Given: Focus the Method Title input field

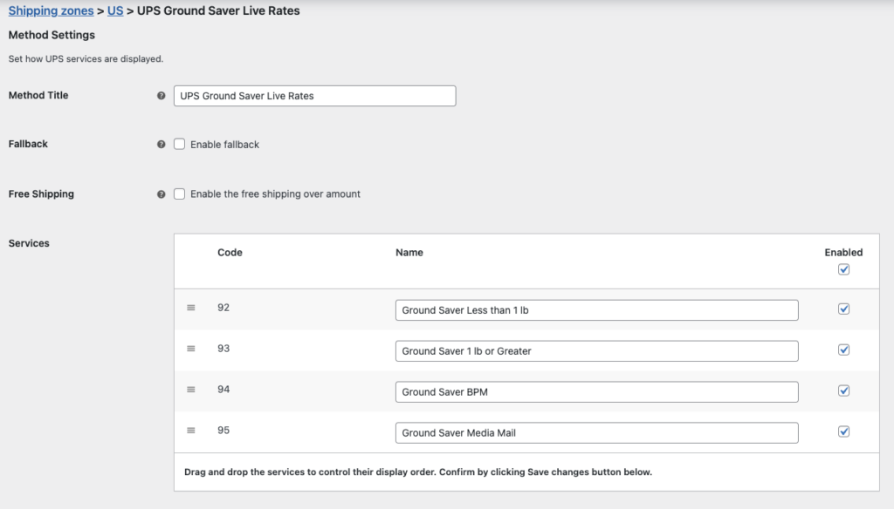Looking at the screenshot, I should coord(314,96).
